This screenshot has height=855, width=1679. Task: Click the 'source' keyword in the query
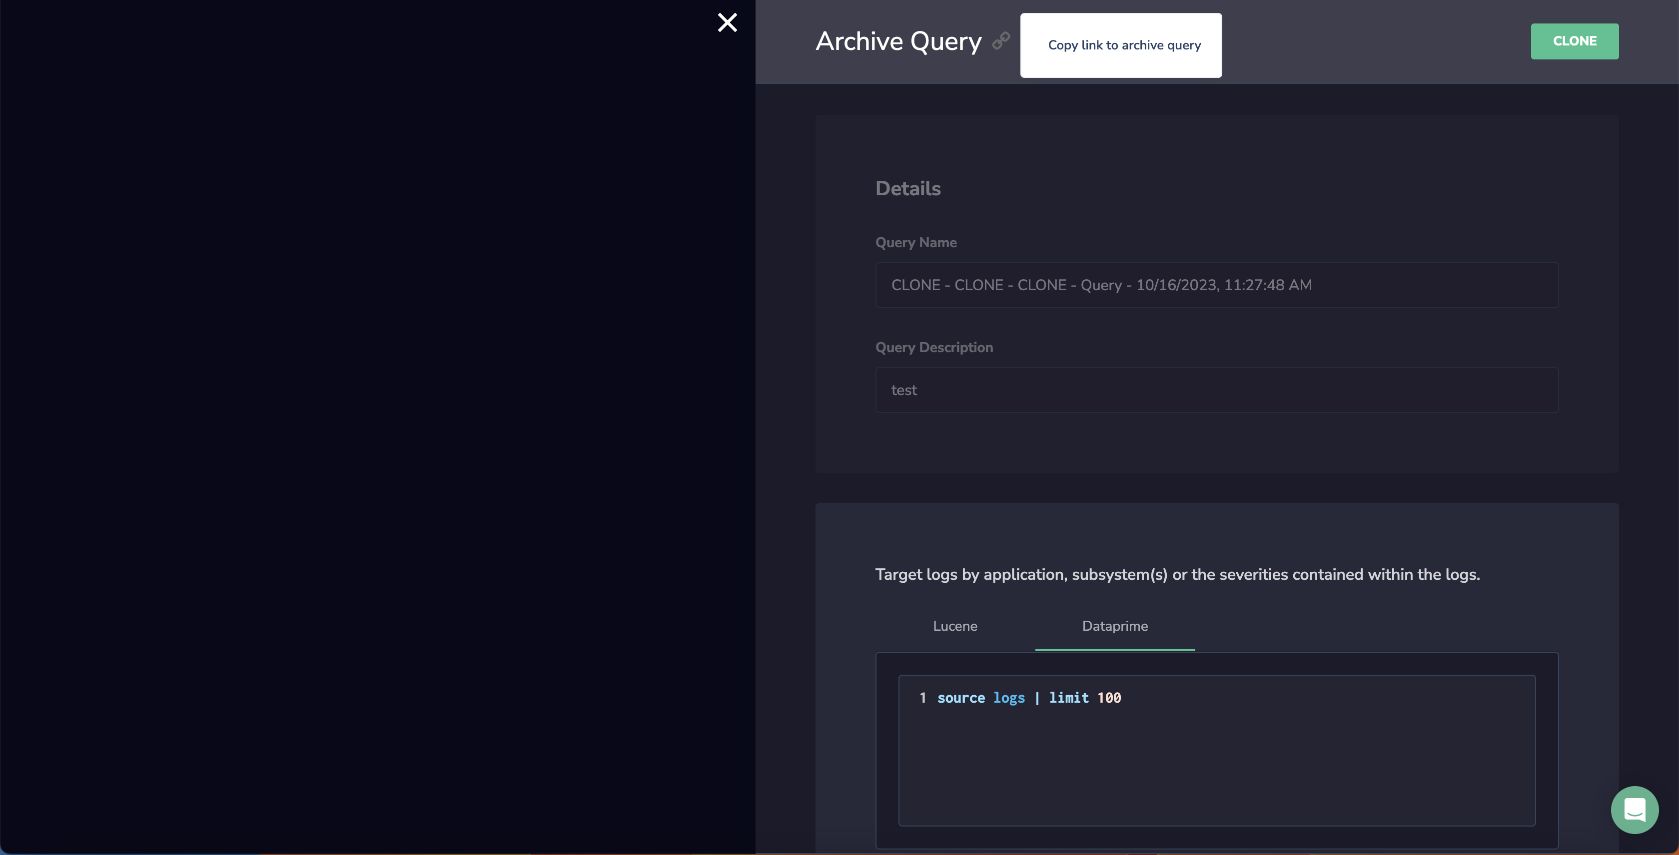click(x=961, y=697)
